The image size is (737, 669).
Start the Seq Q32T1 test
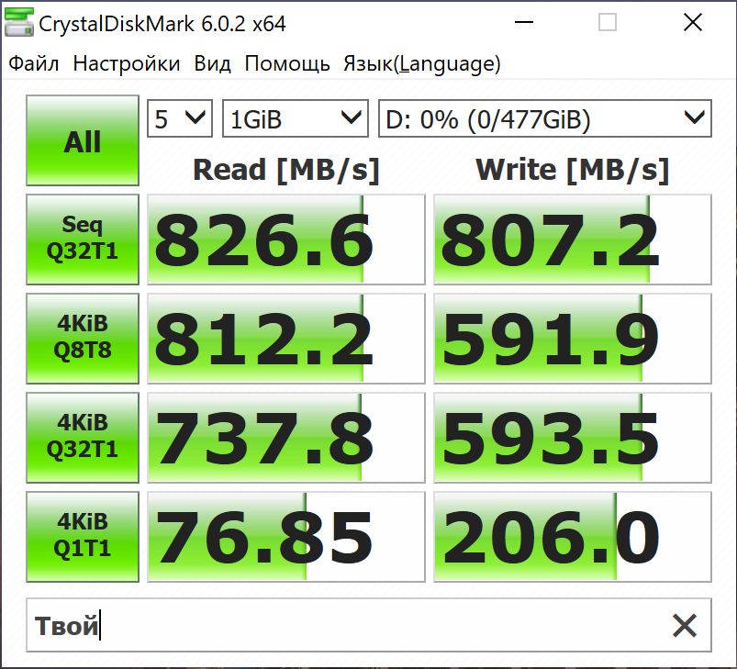tap(83, 240)
